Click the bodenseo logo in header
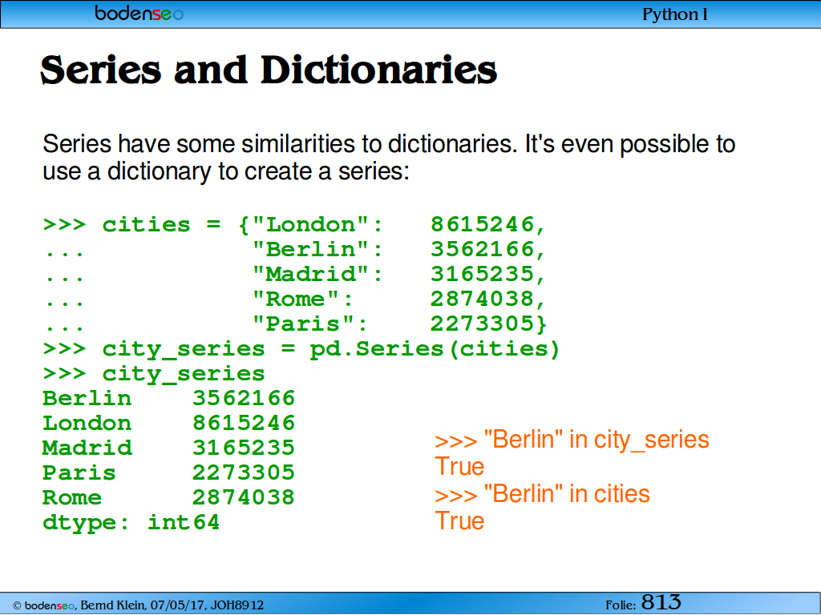This screenshot has height=615, width=821. pyautogui.click(x=139, y=13)
